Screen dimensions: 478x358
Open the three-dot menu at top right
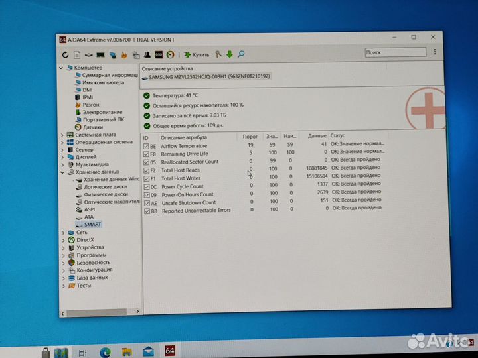434,52
